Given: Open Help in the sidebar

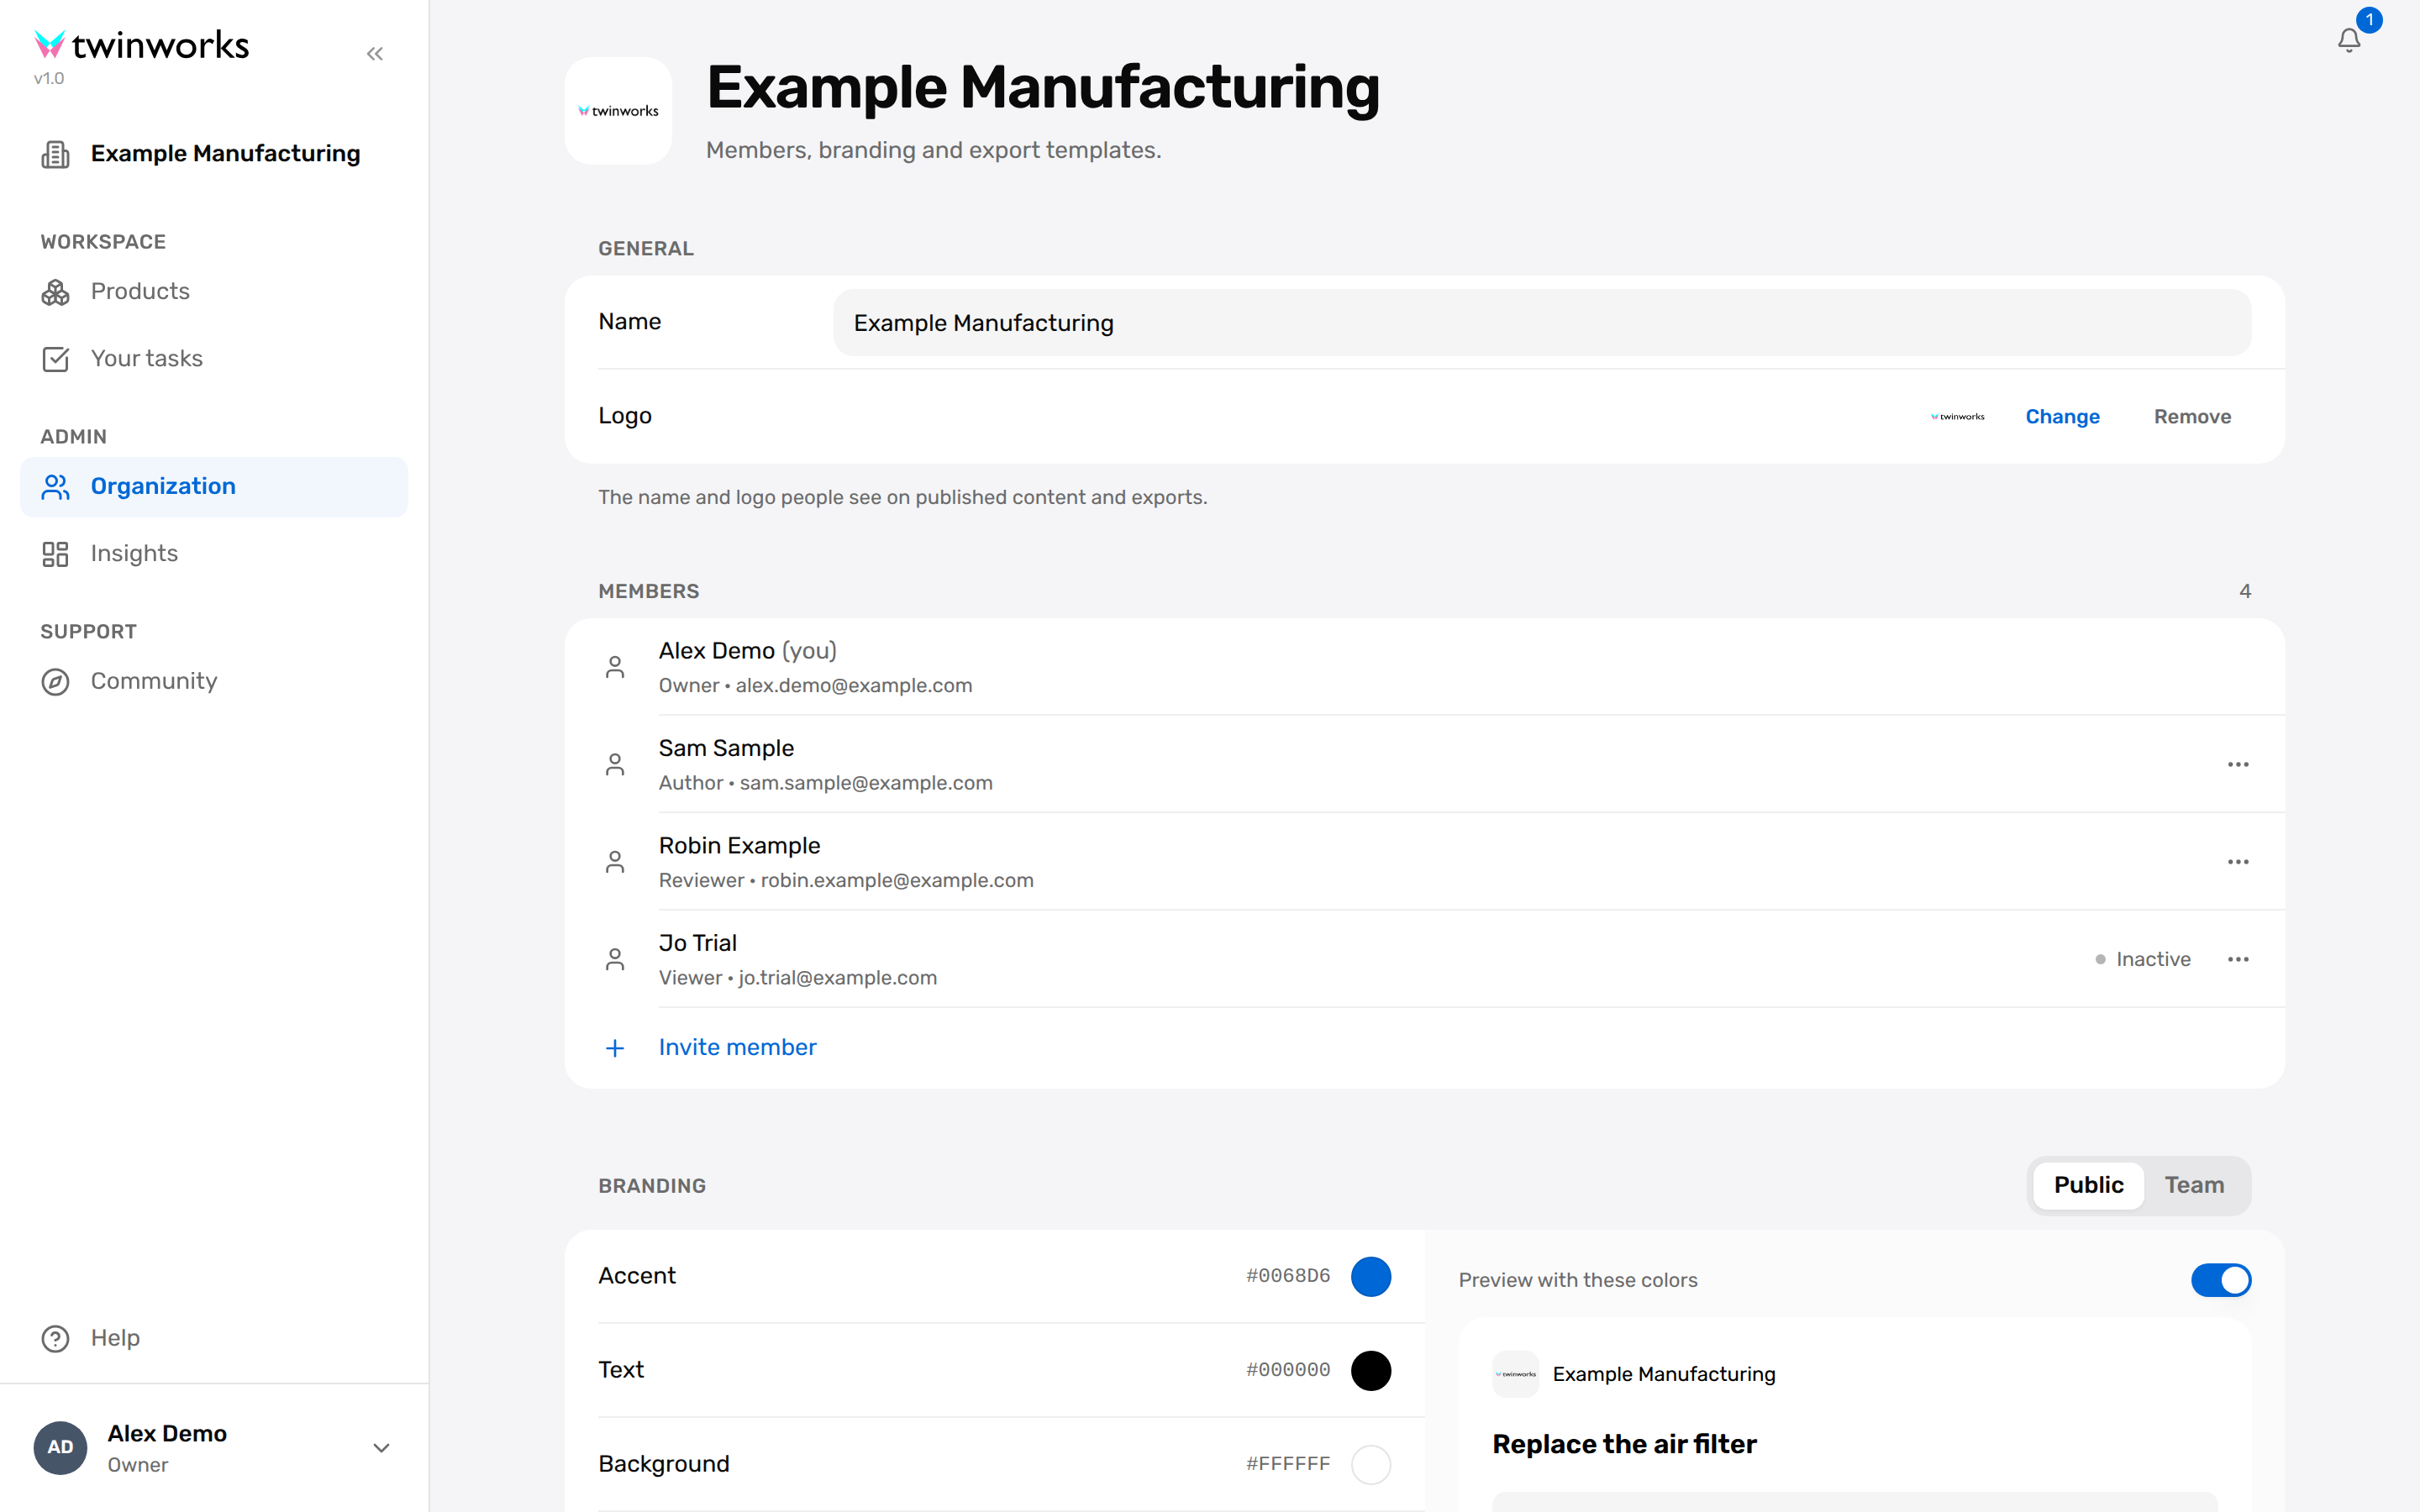Looking at the screenshot, I should 214,1338.
